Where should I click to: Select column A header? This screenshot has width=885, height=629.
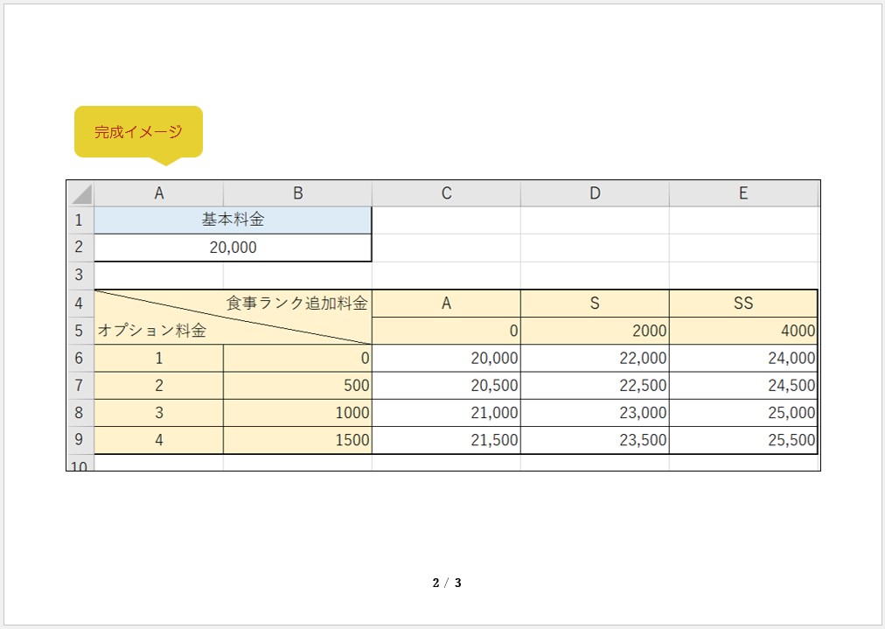(x=158, y=193)
